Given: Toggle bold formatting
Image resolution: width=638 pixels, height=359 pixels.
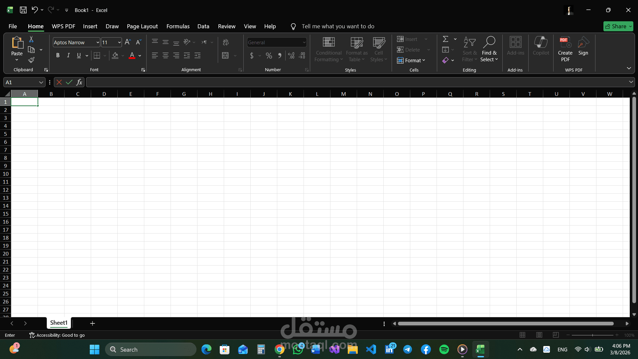Looking at the screenshot, I should (x=58, y=55).
